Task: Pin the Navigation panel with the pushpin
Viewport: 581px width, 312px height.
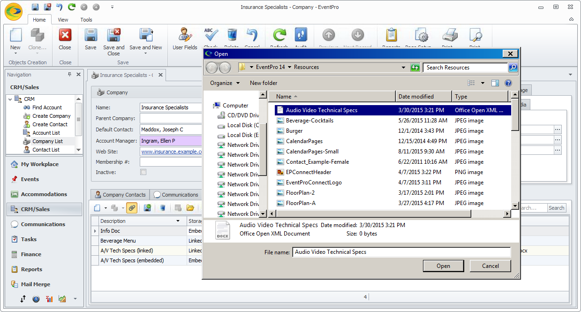Action: [x=69, y=74]
